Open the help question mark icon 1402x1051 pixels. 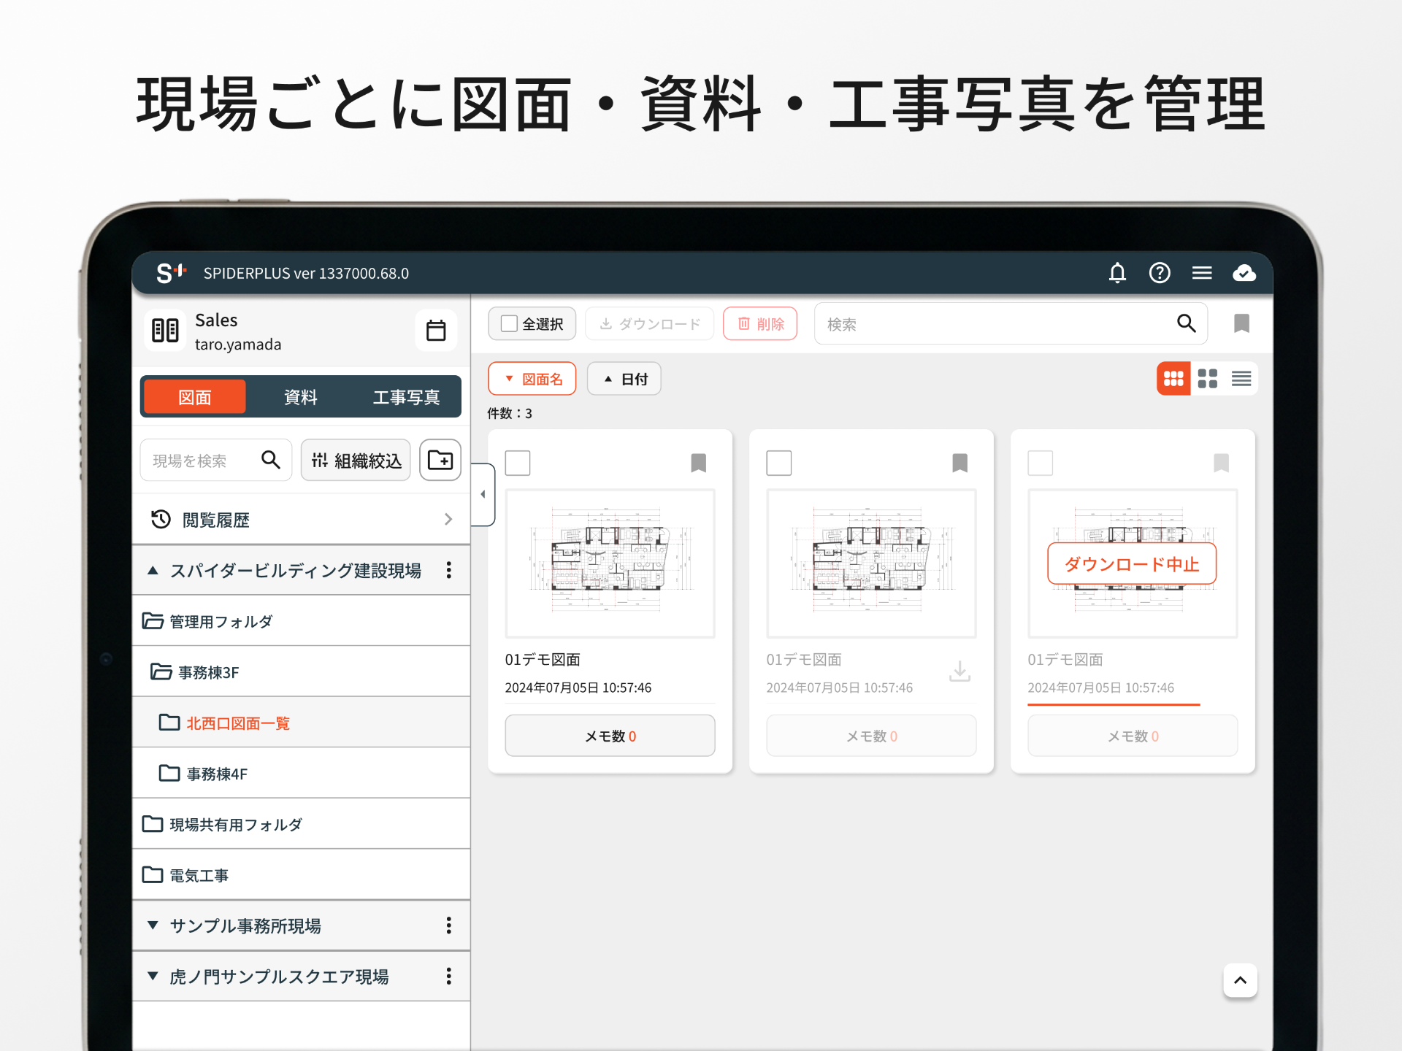pyautogui.click(x=1160, y=273)
